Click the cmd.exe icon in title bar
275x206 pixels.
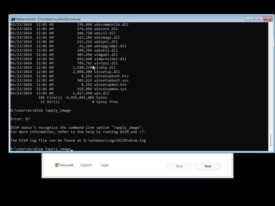(13, 19)
